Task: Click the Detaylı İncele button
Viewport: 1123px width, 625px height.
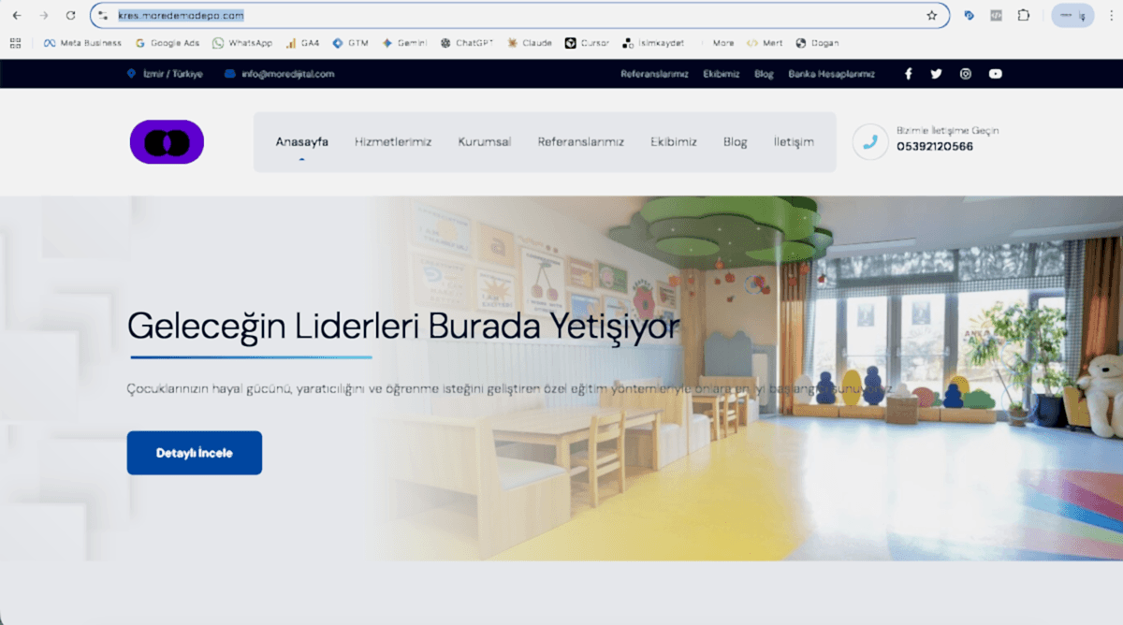Action: [x=194, y=452]
